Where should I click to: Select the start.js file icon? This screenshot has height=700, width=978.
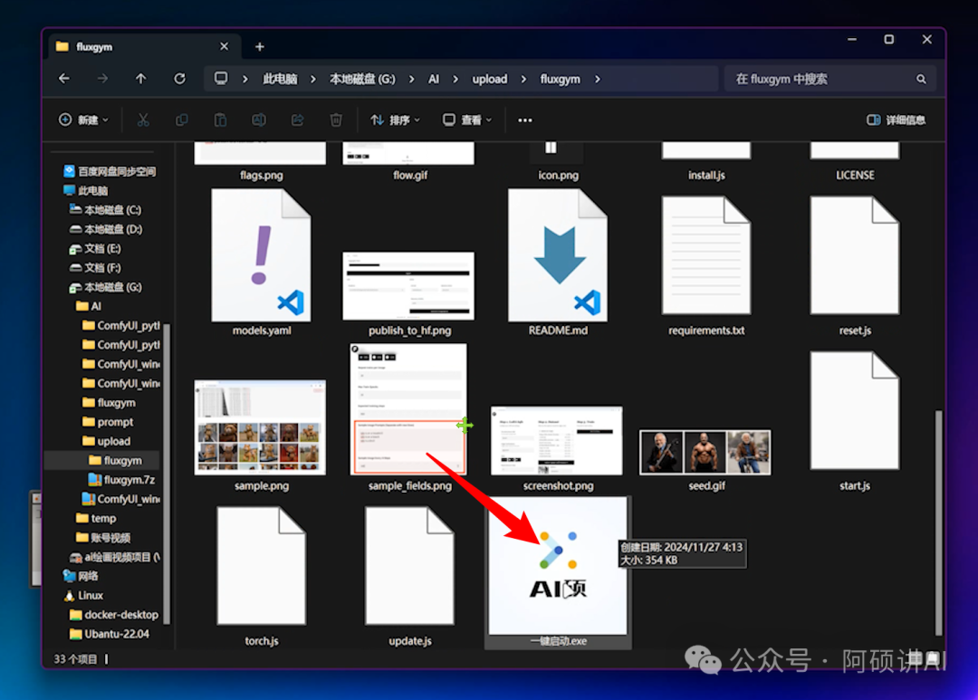(x=855, y=410)
